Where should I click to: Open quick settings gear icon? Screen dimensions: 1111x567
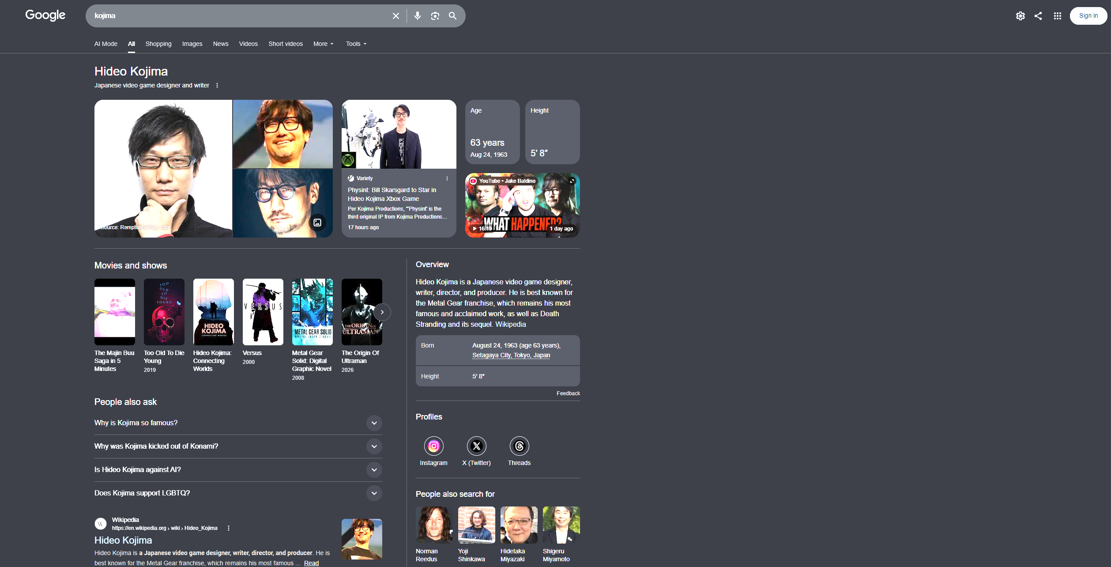(1020, 16)
